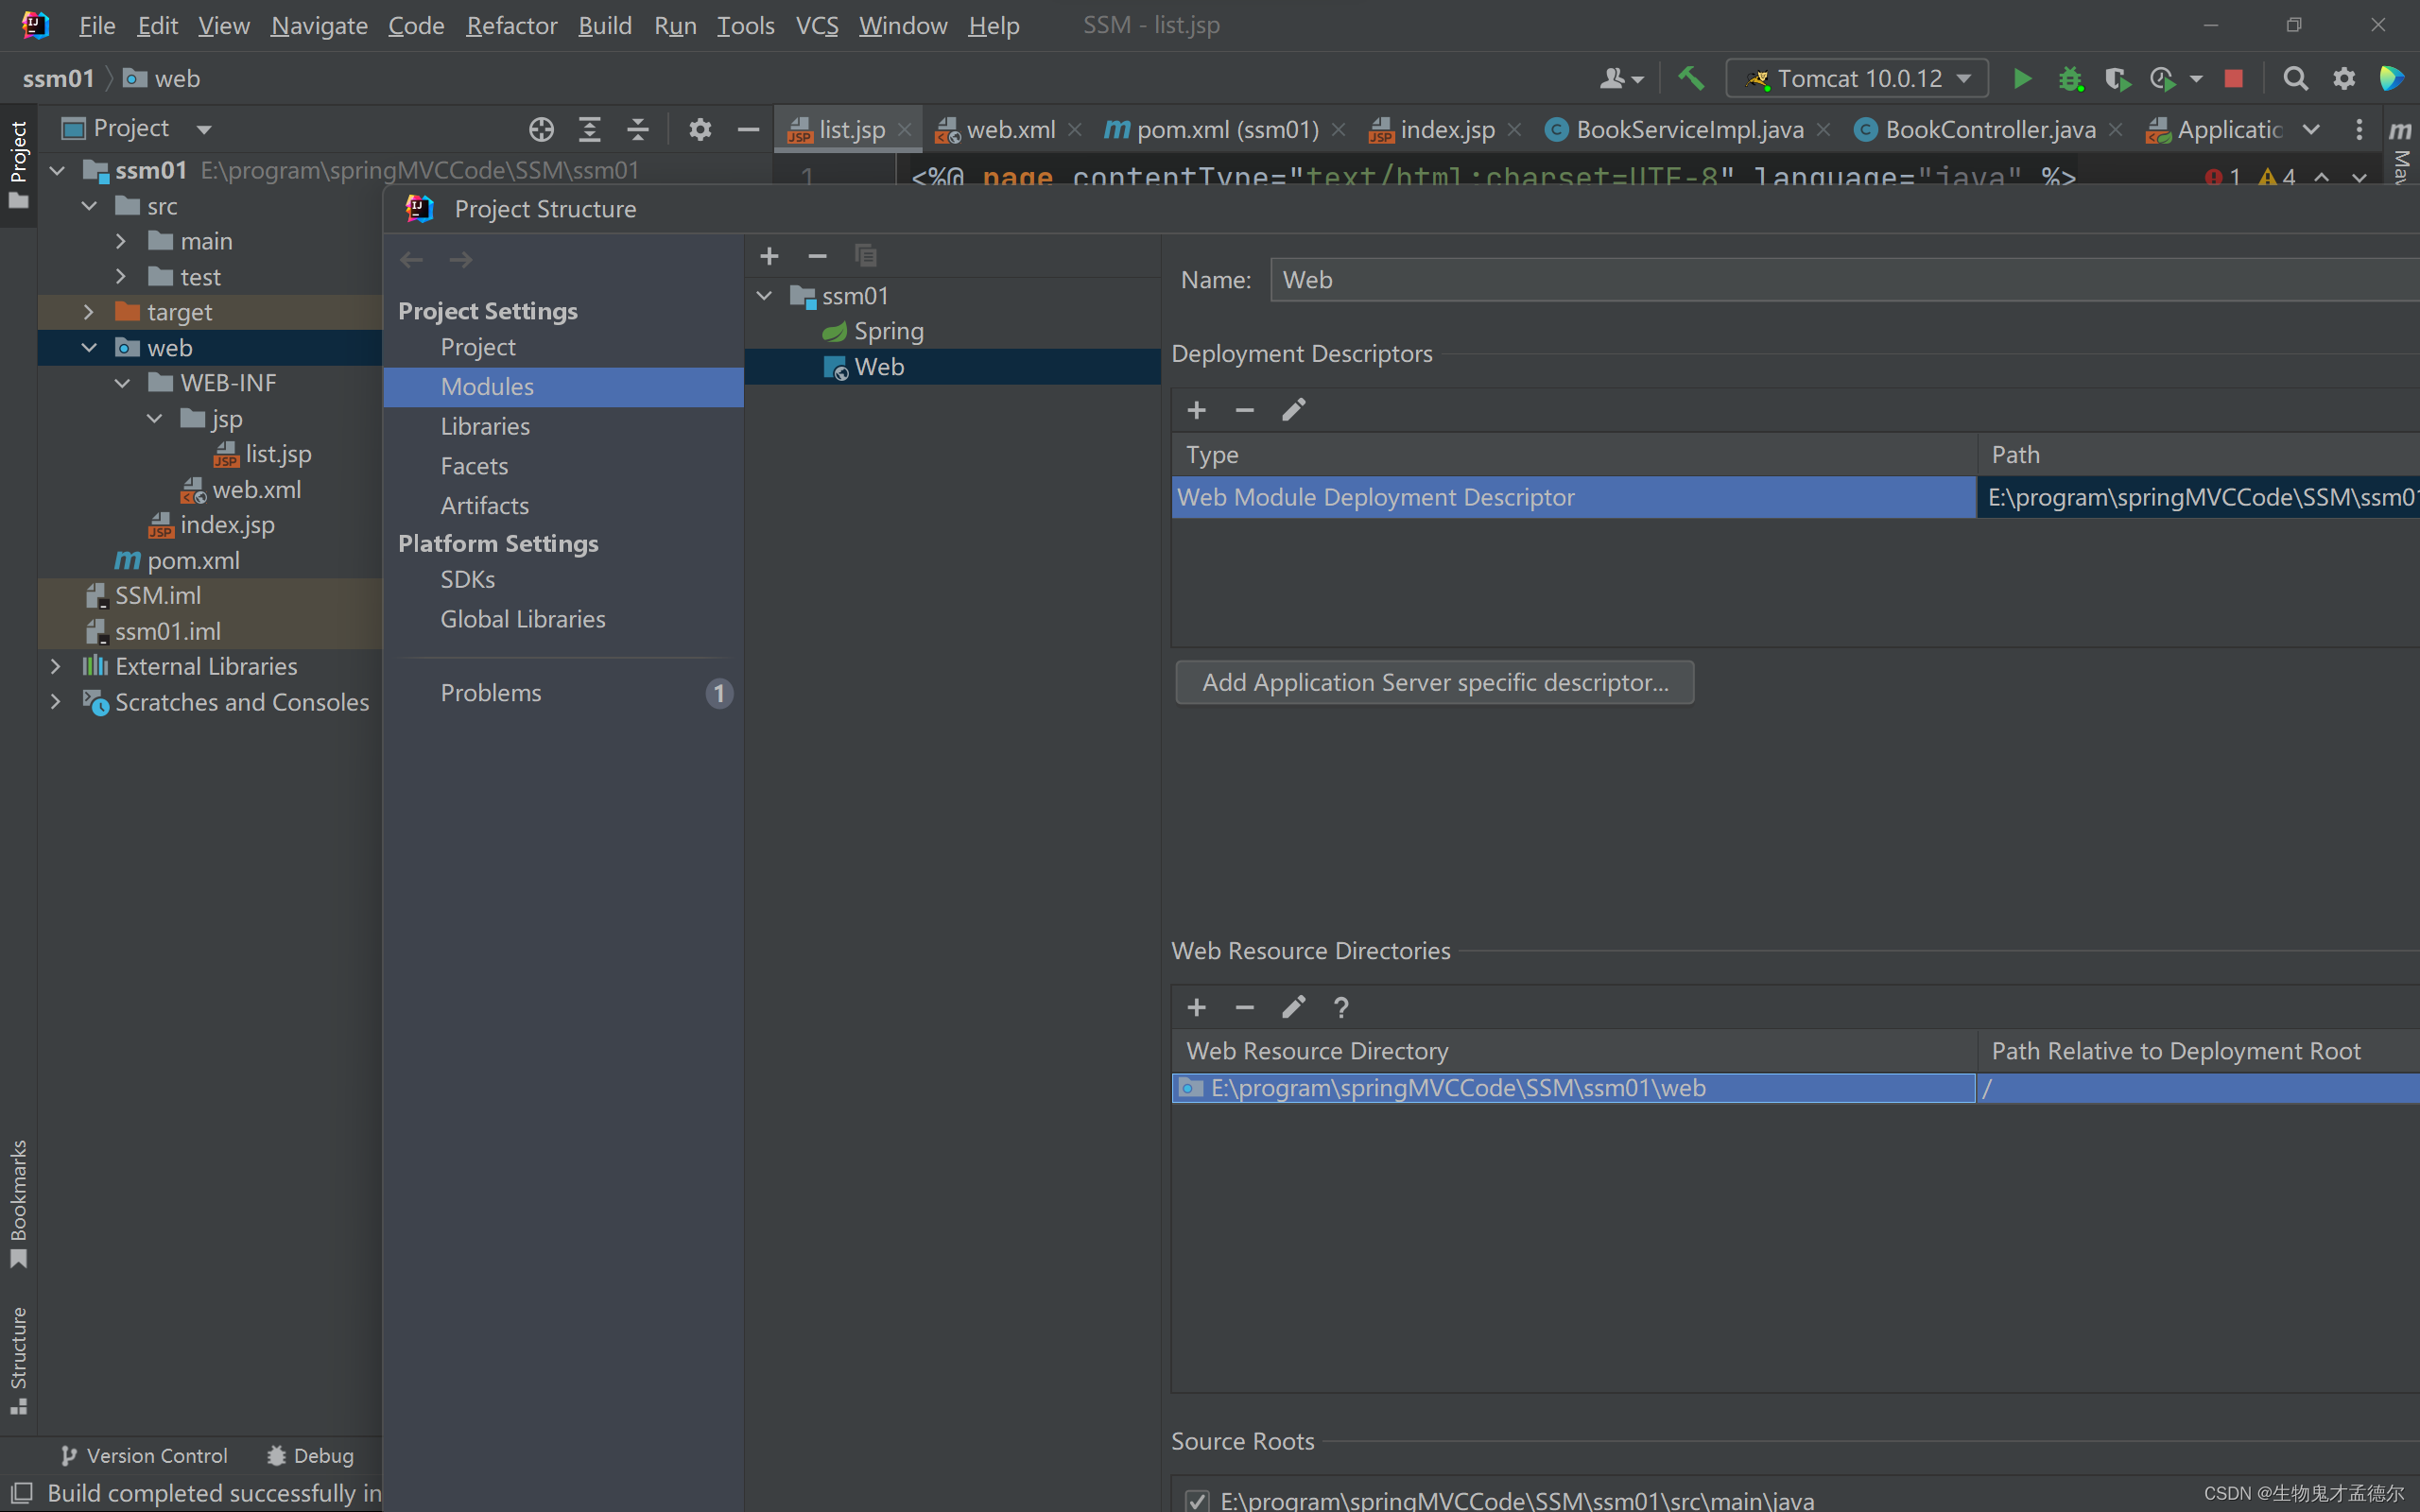
Task: Open help for Web Resource Directories
Action: [x=1341, y=1007]
